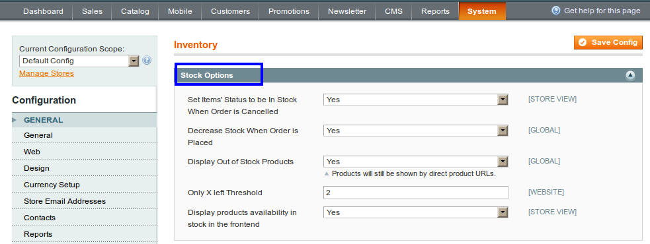Collapse Stock Options using the round arrow icon

pos(630,75)
